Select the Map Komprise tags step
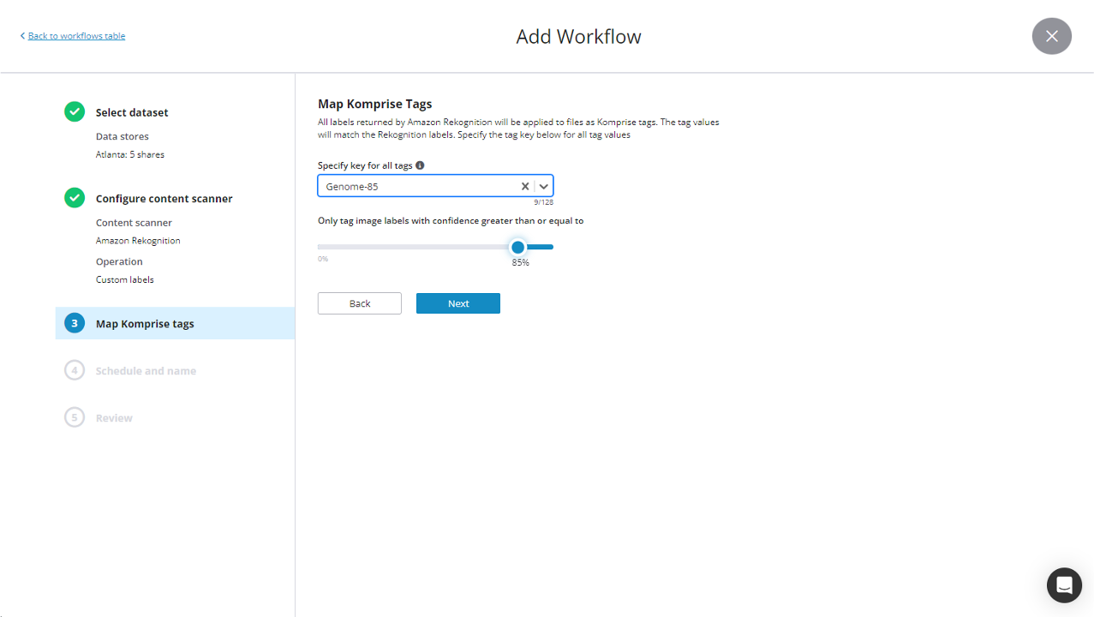This screenshot has height=617, width=1094. coord(145,324)
